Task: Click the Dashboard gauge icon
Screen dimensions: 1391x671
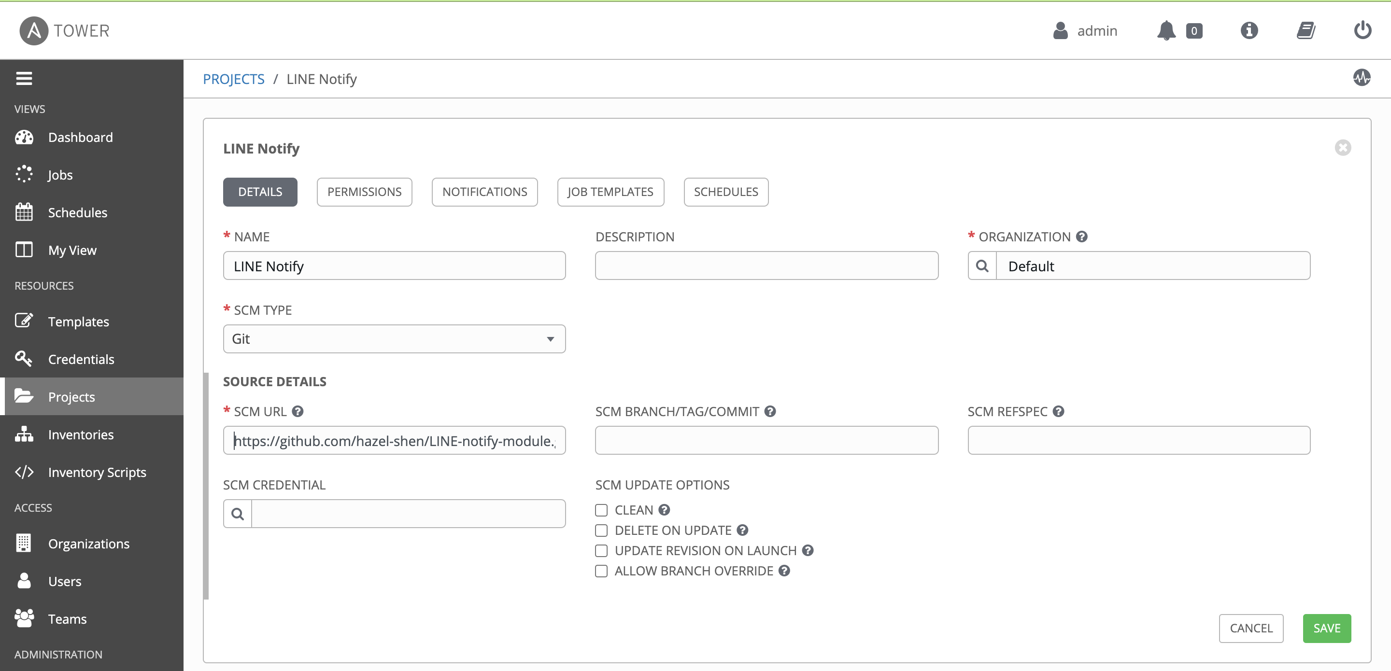Action: coord(24,137)
